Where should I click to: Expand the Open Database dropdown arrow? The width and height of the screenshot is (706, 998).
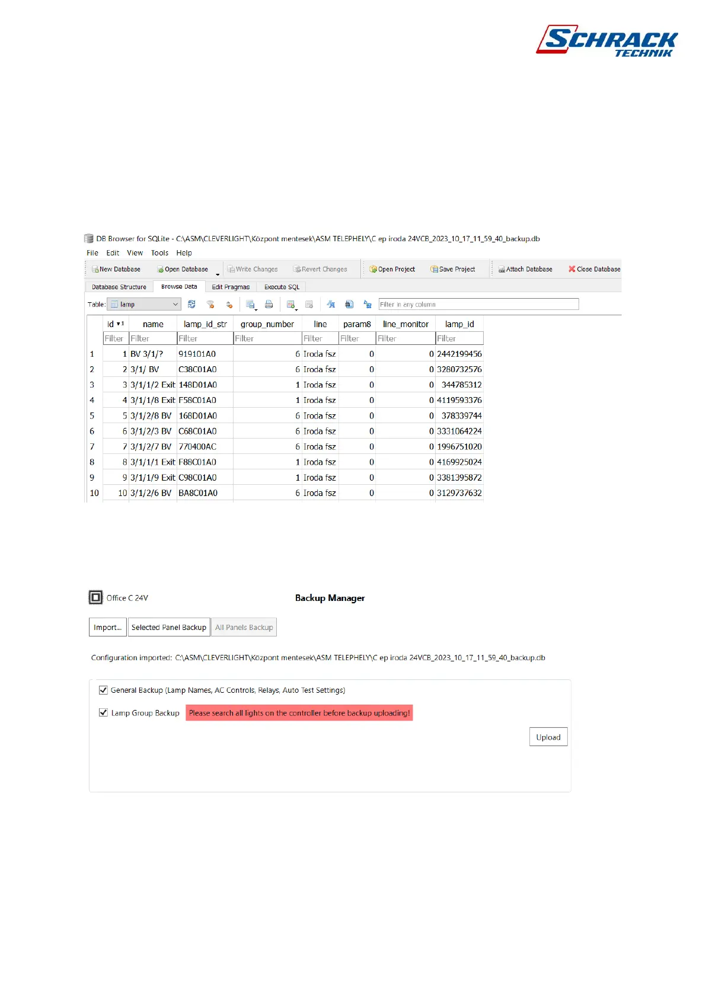coord(218,274)
